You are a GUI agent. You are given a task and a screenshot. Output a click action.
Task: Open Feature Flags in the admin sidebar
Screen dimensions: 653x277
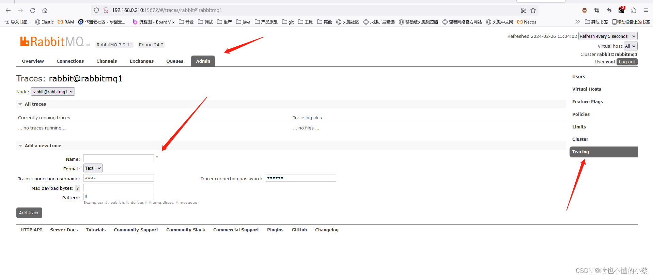588,102
